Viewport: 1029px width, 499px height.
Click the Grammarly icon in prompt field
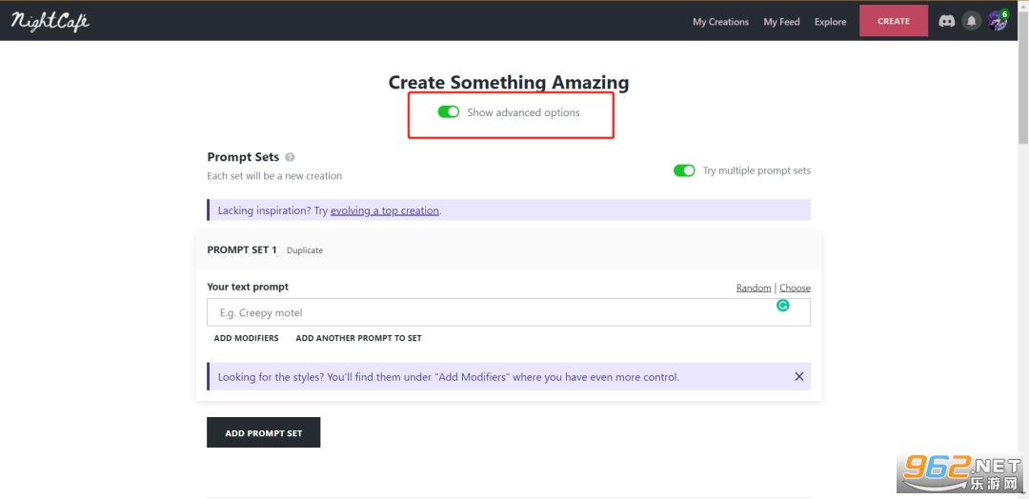(x=782, y=306)
